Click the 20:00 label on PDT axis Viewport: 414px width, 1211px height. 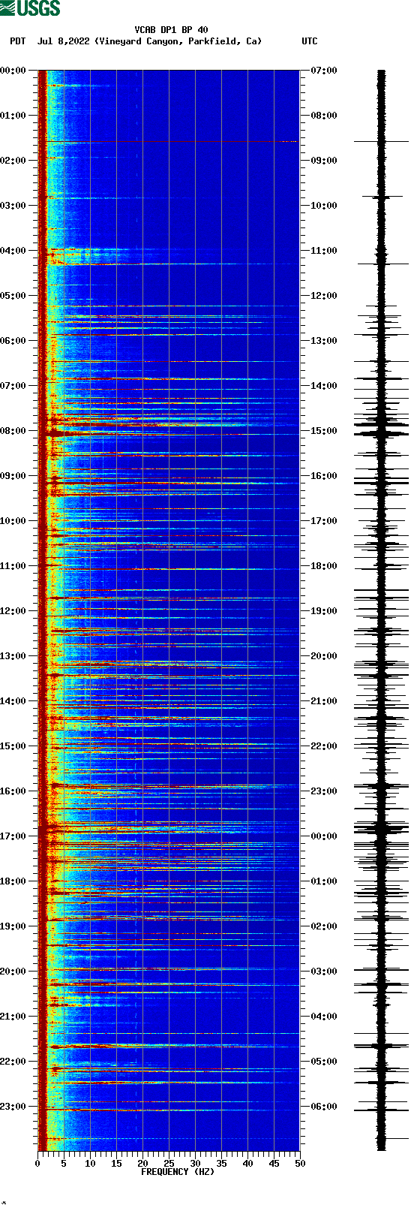click(13, 972)
